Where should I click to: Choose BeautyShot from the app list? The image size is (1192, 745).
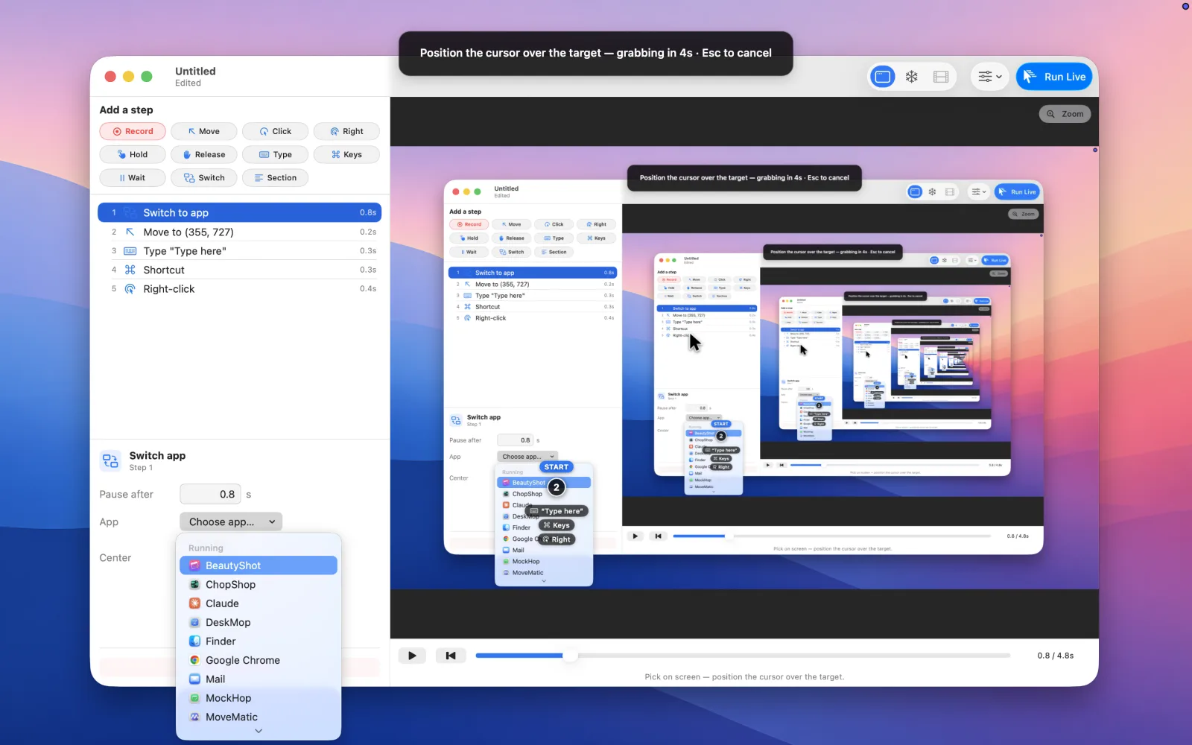259,565
